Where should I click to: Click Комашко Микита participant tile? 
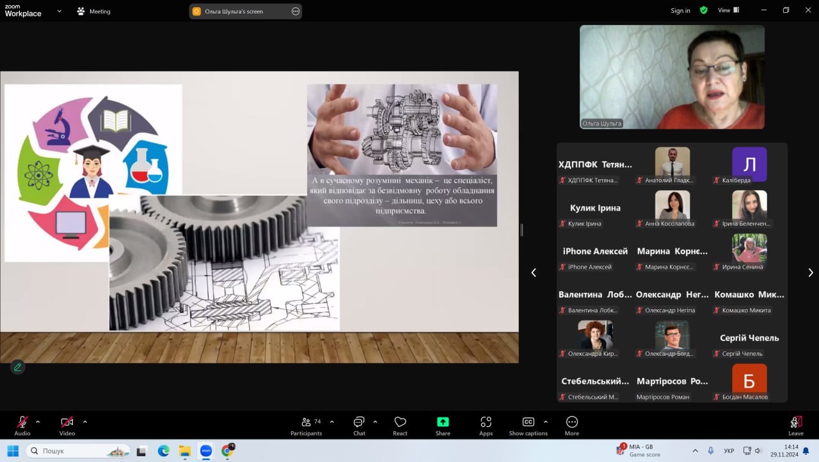pos(749,295)
